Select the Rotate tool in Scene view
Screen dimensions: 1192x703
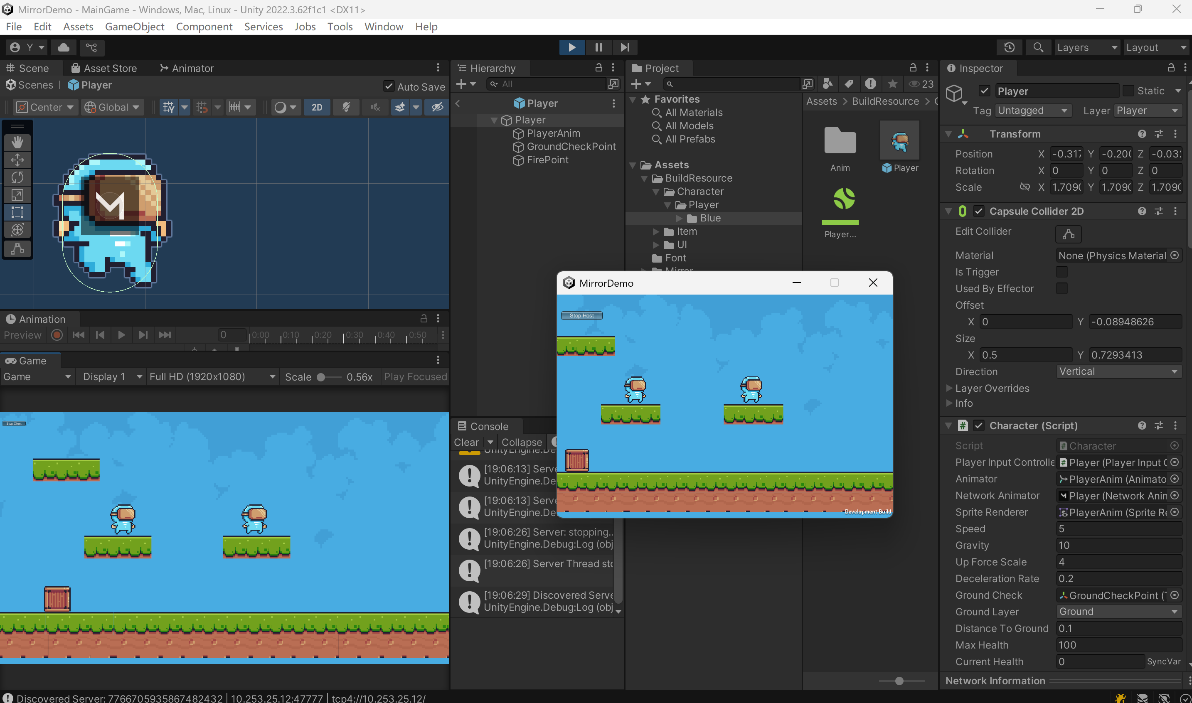pos(17,177)
